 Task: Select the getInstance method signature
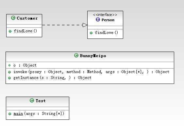[52, 78]
